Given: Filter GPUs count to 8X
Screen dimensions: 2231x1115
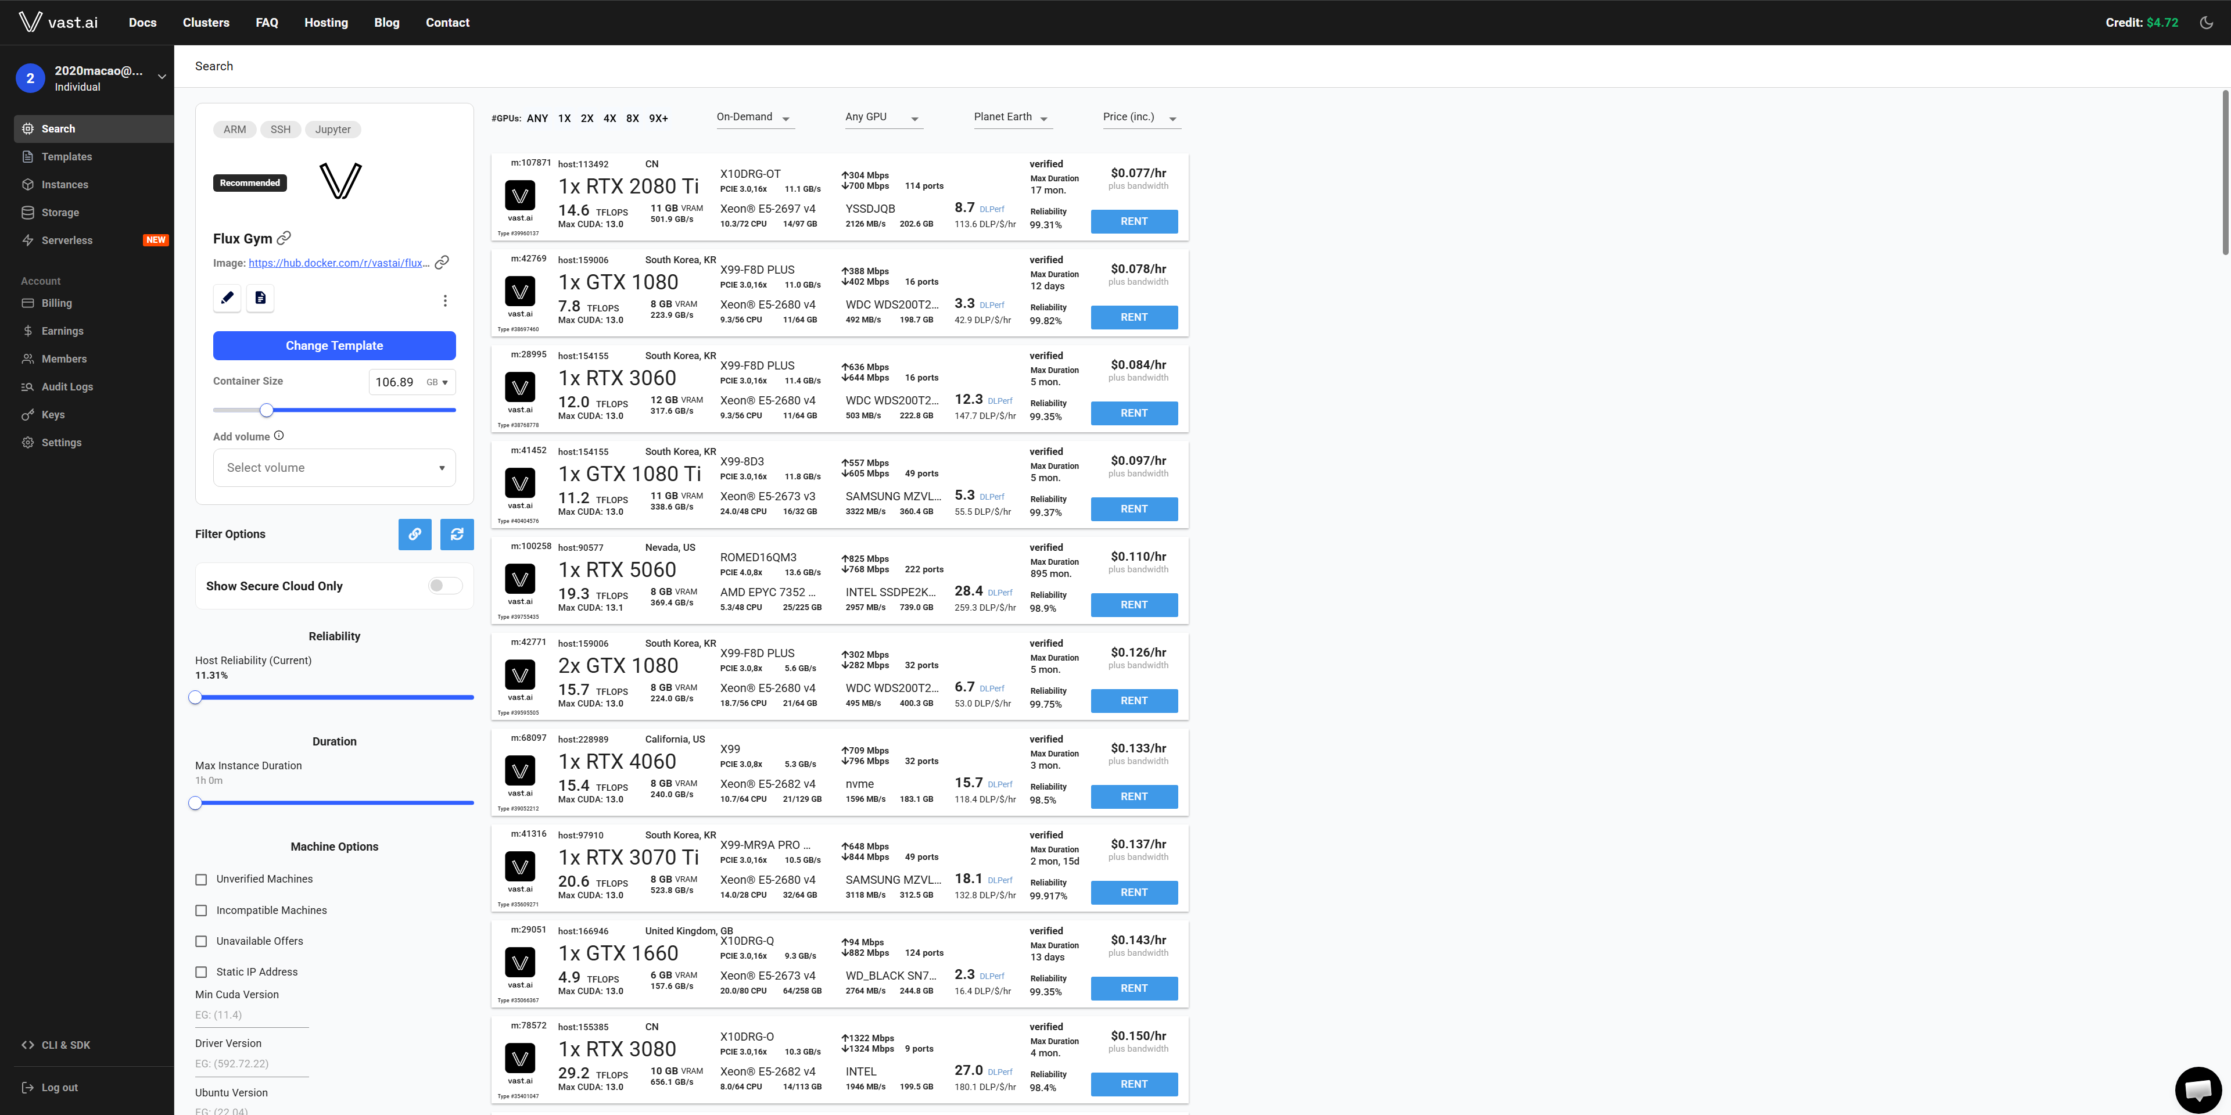Looking at the screenshot, I should coord(632,119).
